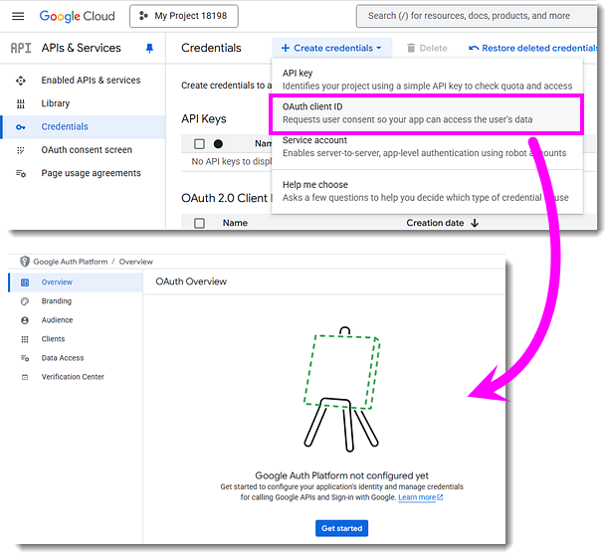Choose Help me choose option

point(427,191)
